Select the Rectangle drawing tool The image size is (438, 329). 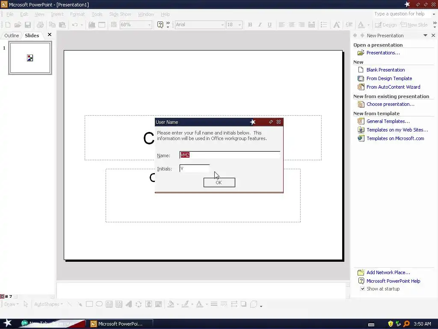coord(89,304)
